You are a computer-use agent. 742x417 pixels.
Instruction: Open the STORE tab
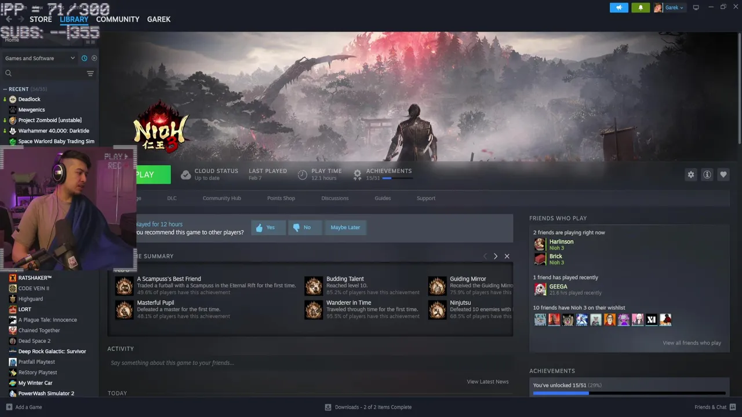point(41,19)
